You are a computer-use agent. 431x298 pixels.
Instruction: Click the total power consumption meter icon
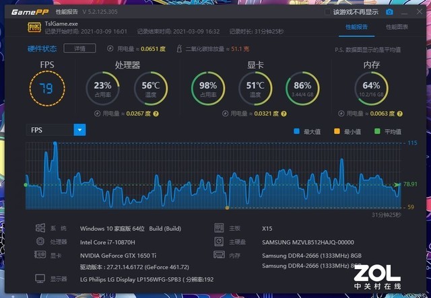coord(110,48)
